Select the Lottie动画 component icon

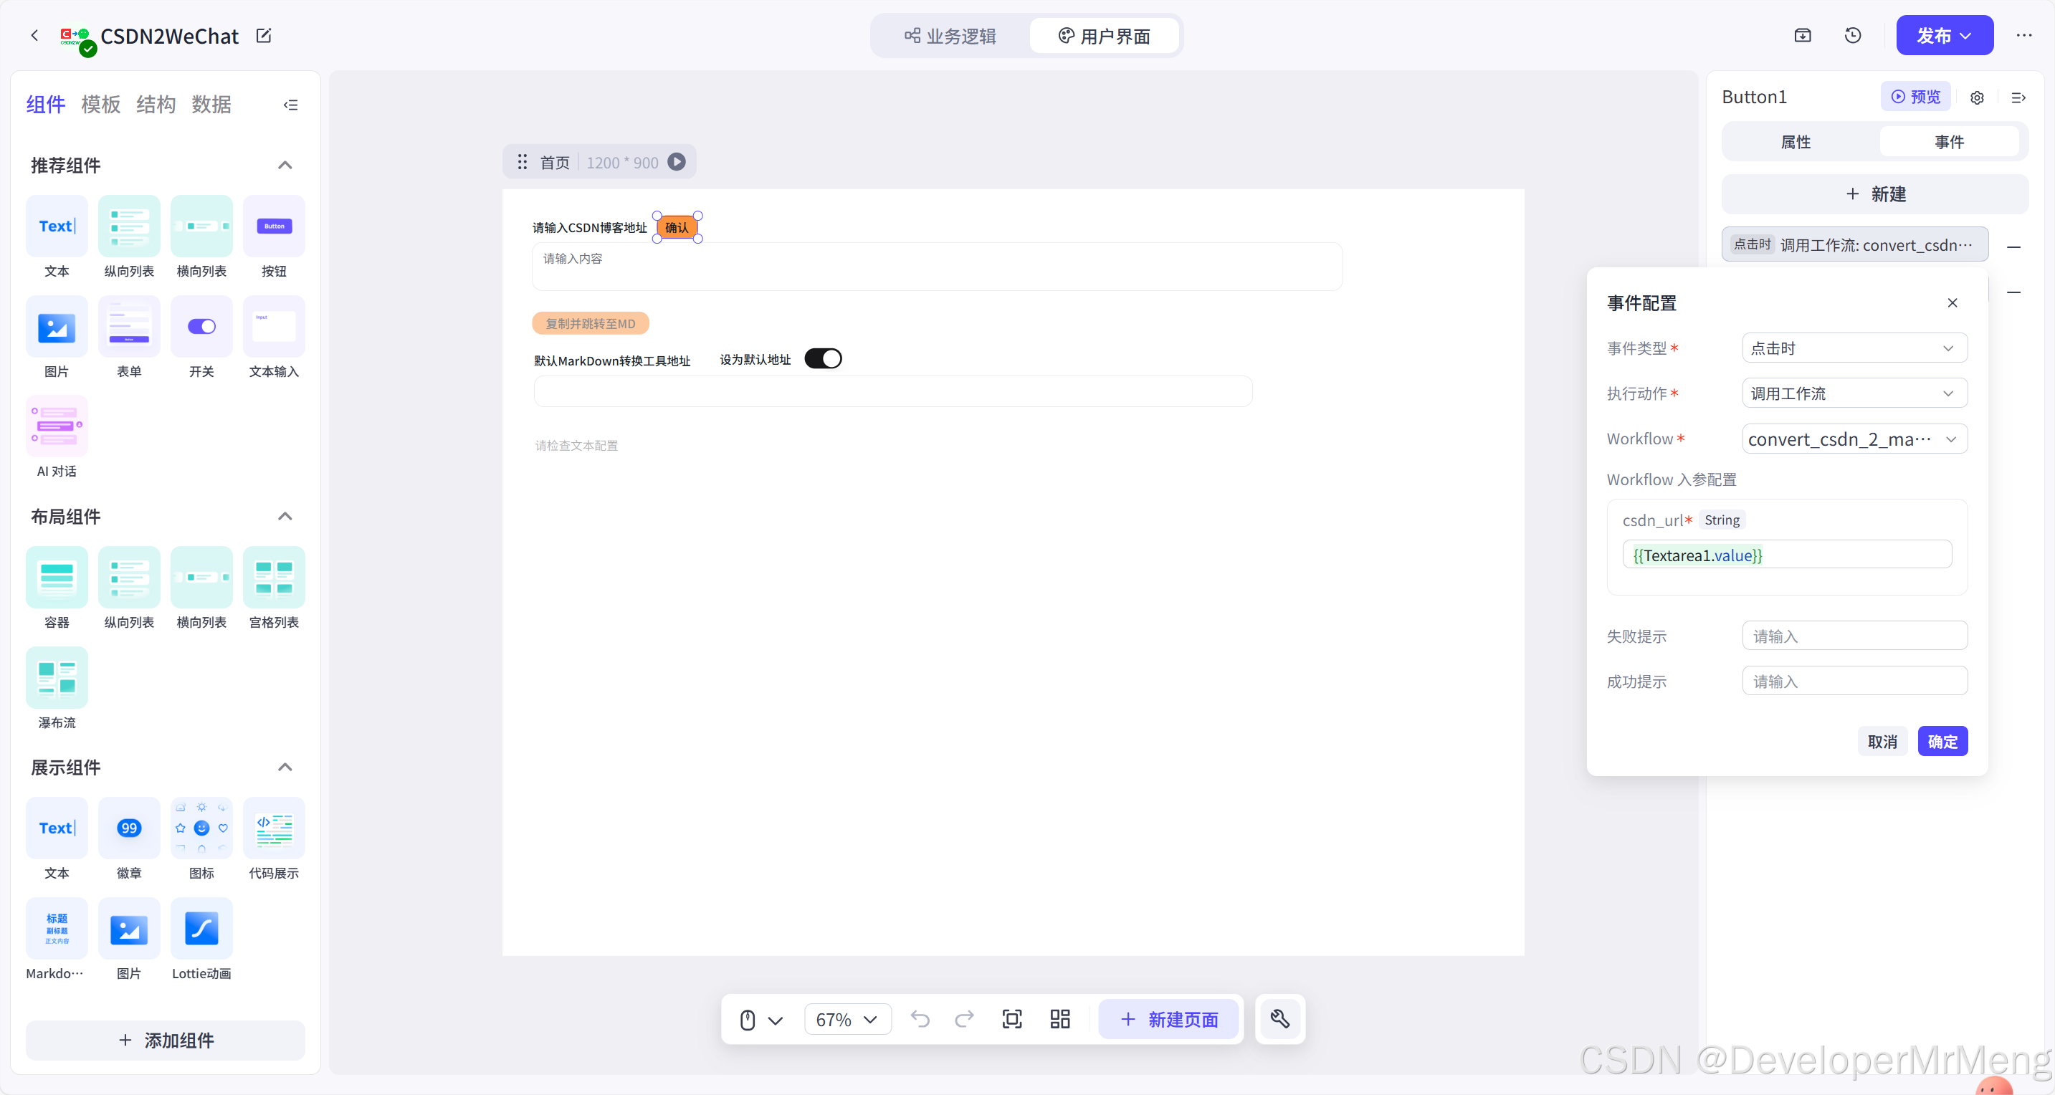[x=201, y=928]
